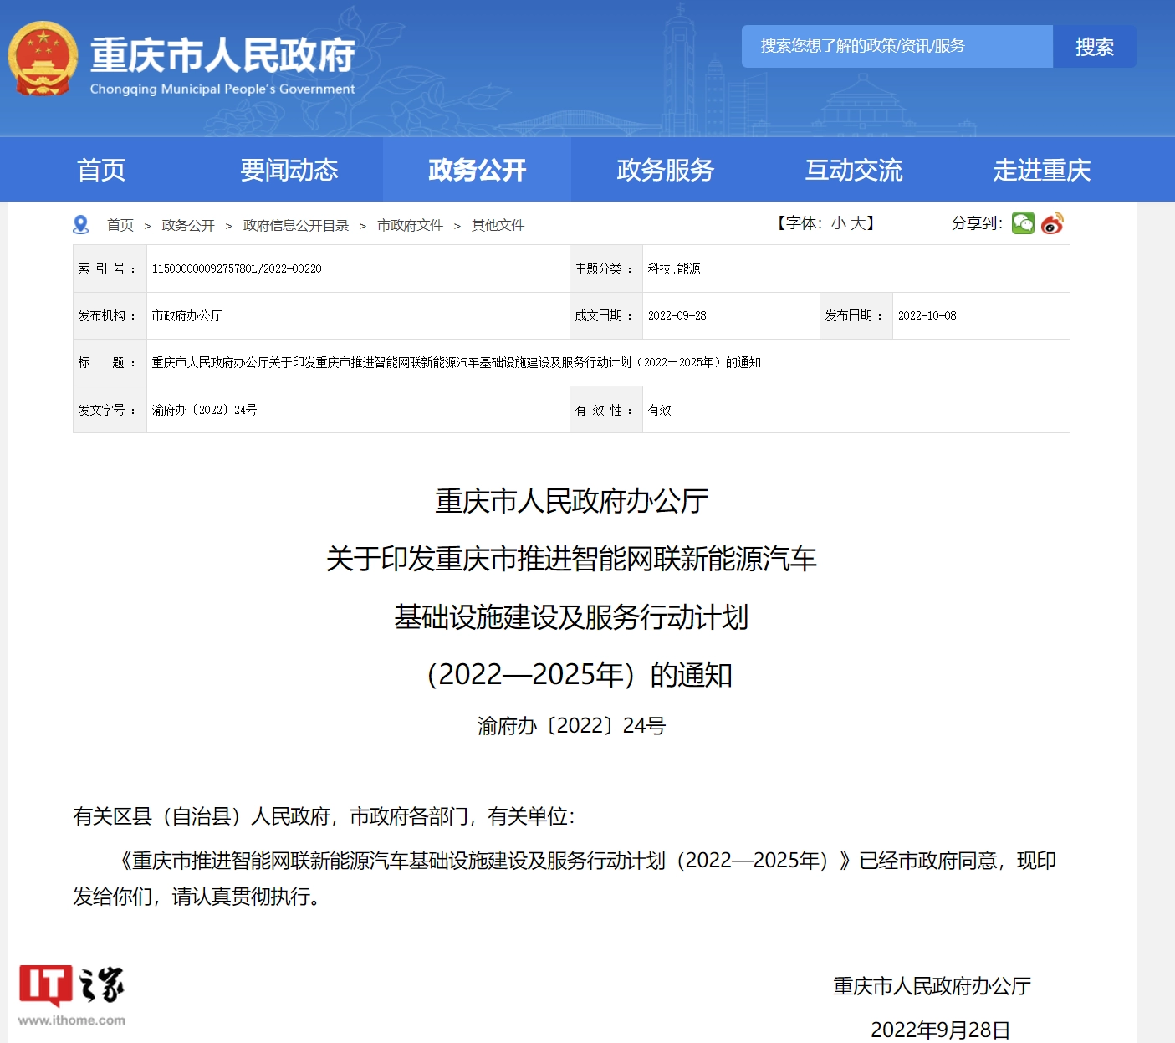
Task: Click the date 2022年9月28日
Action: point(940,1030)
